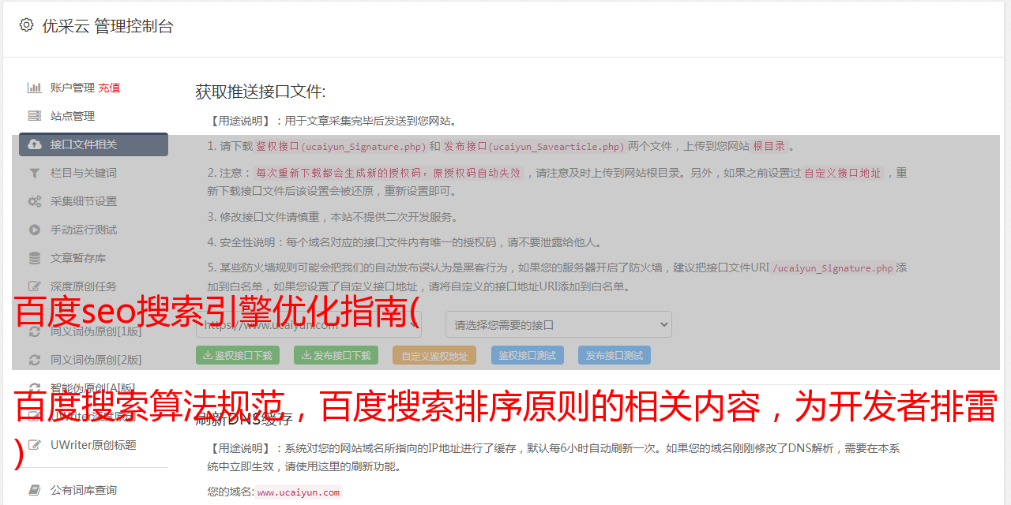Click the orange 自定义鉴权地址 button

[x=434, y=355]
